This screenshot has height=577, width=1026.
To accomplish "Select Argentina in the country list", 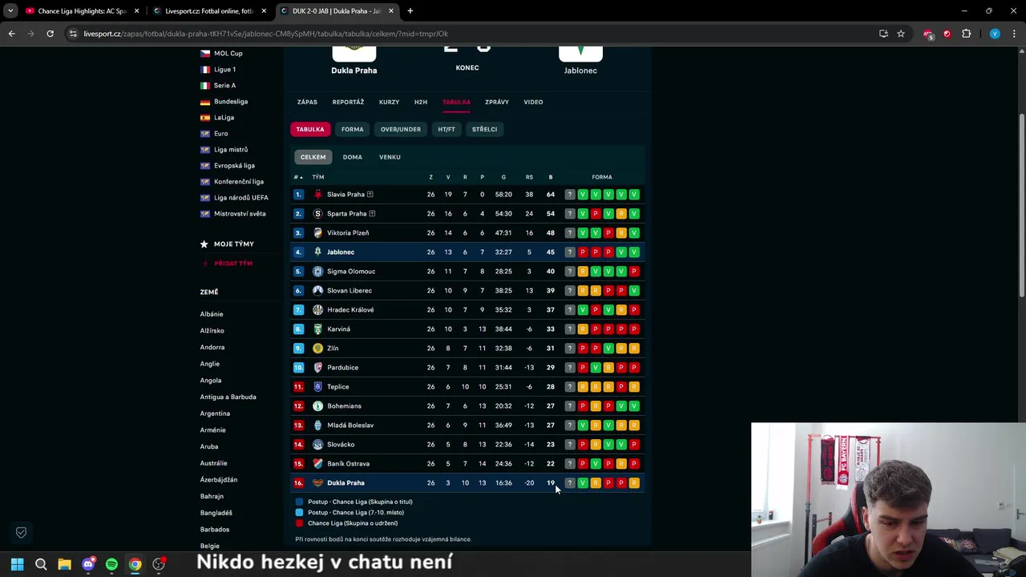I will pyautogui.click(x=215, y=414).
